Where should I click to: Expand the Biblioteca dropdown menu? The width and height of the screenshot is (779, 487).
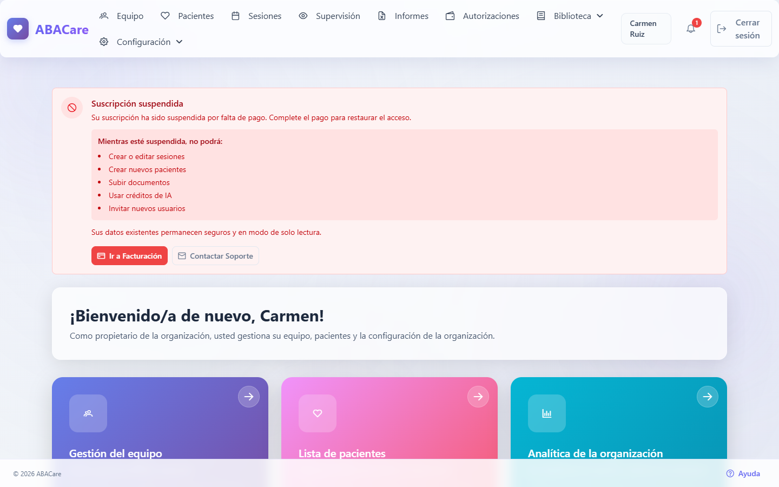coord(570,16)
